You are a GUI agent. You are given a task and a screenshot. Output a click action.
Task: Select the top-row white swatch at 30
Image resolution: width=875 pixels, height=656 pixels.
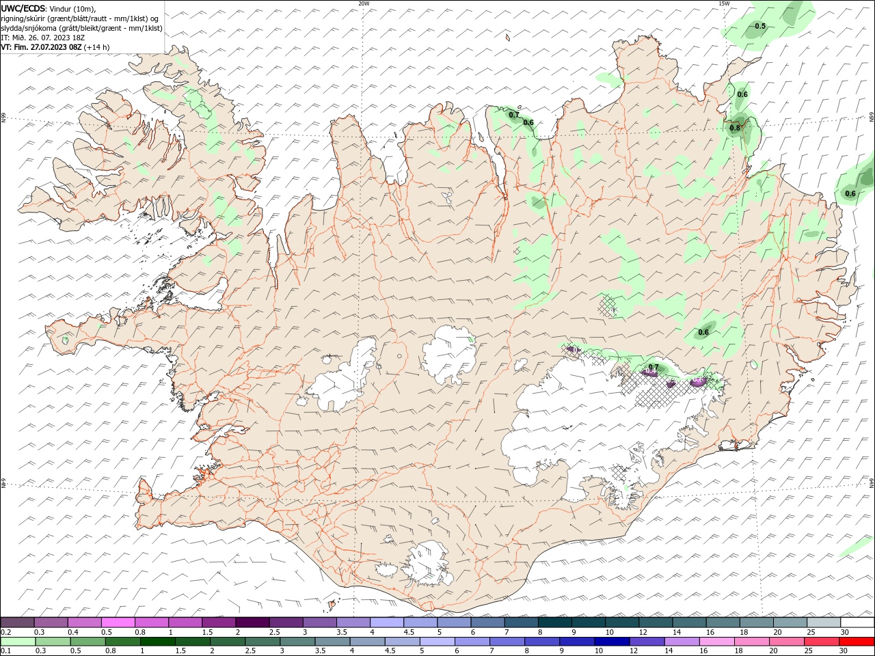tap(857, 623)
